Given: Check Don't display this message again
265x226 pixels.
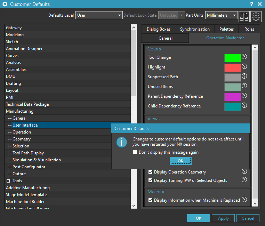Looking at the screenshot, I should (135, 152).
